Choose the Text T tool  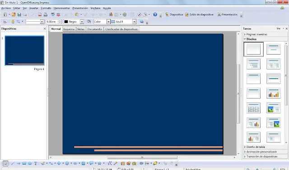[x=36, y=163]
